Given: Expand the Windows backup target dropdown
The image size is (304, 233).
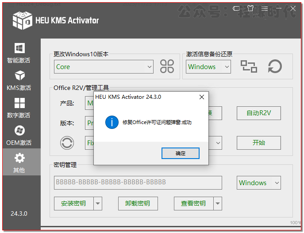Looking at the screenshot, I should [x=227, y=67].
